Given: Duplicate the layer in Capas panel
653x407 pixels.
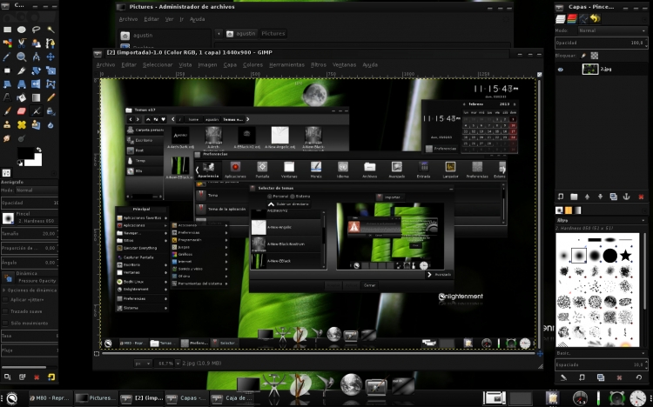Looking at the screenshot, I should click(614, 197).
